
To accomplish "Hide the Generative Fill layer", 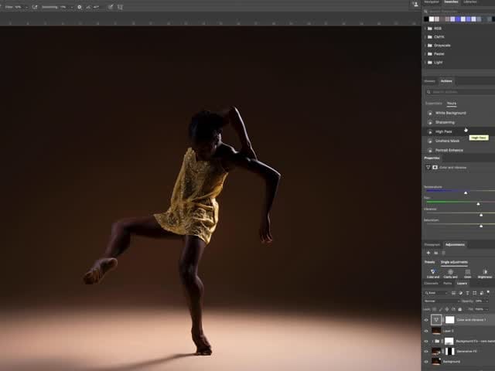I will [x=426, y=351].
